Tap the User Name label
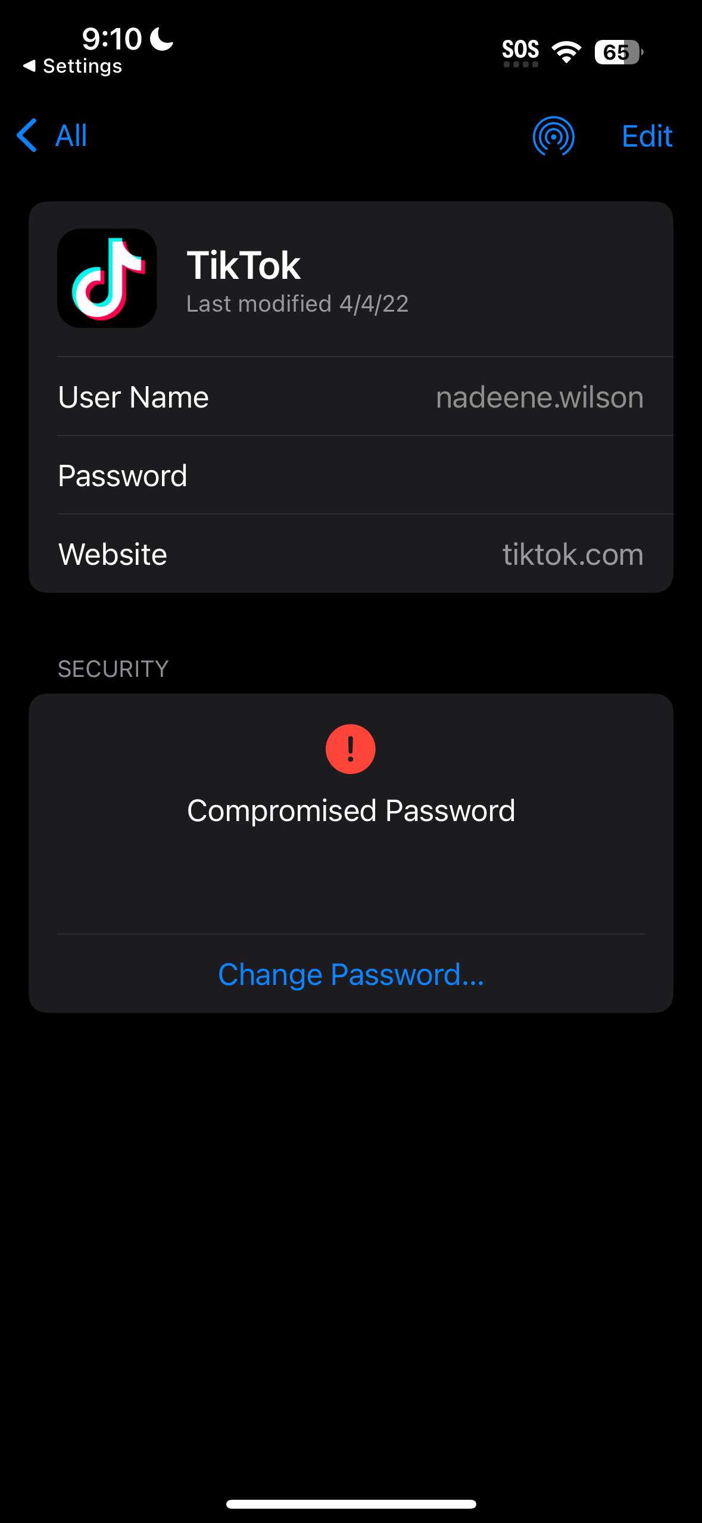The height and width of the screenshot is (1523, 702). coord(133,397)
